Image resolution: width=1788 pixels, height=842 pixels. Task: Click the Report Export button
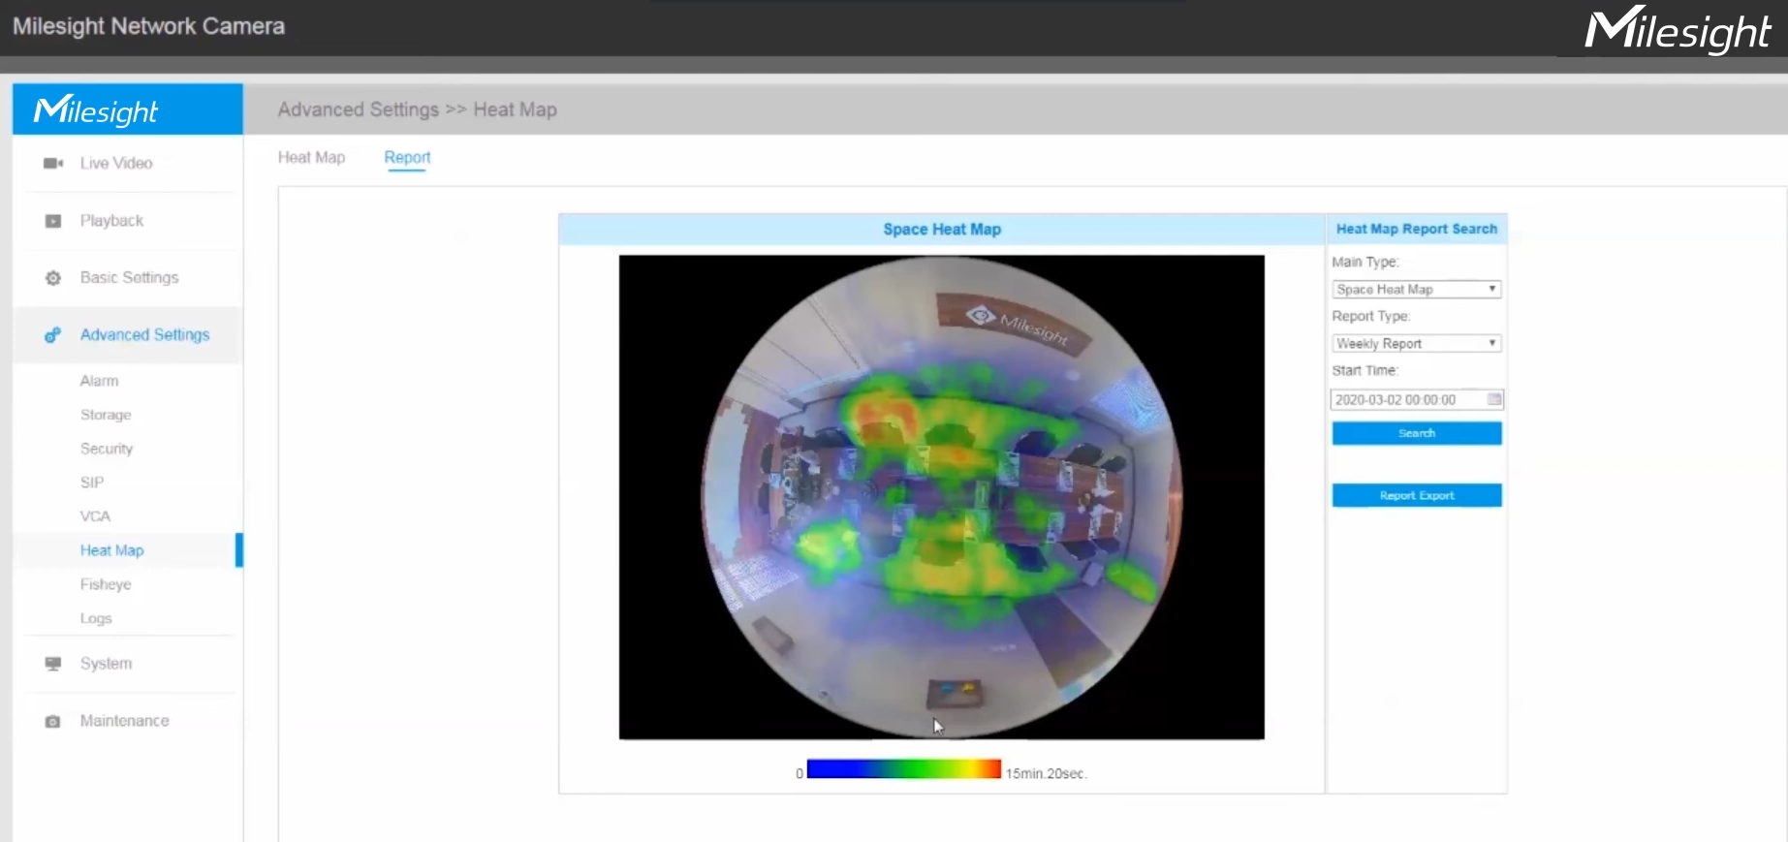1417,495
